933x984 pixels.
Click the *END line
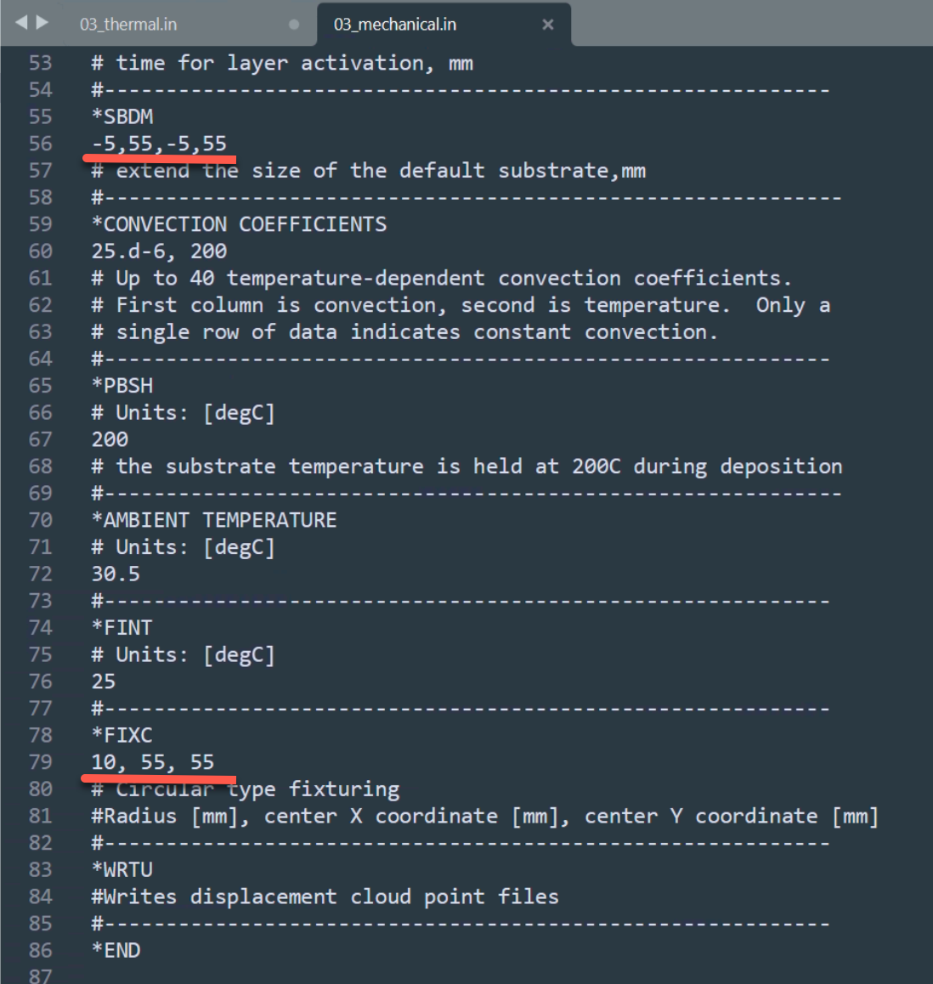(116, 951)
